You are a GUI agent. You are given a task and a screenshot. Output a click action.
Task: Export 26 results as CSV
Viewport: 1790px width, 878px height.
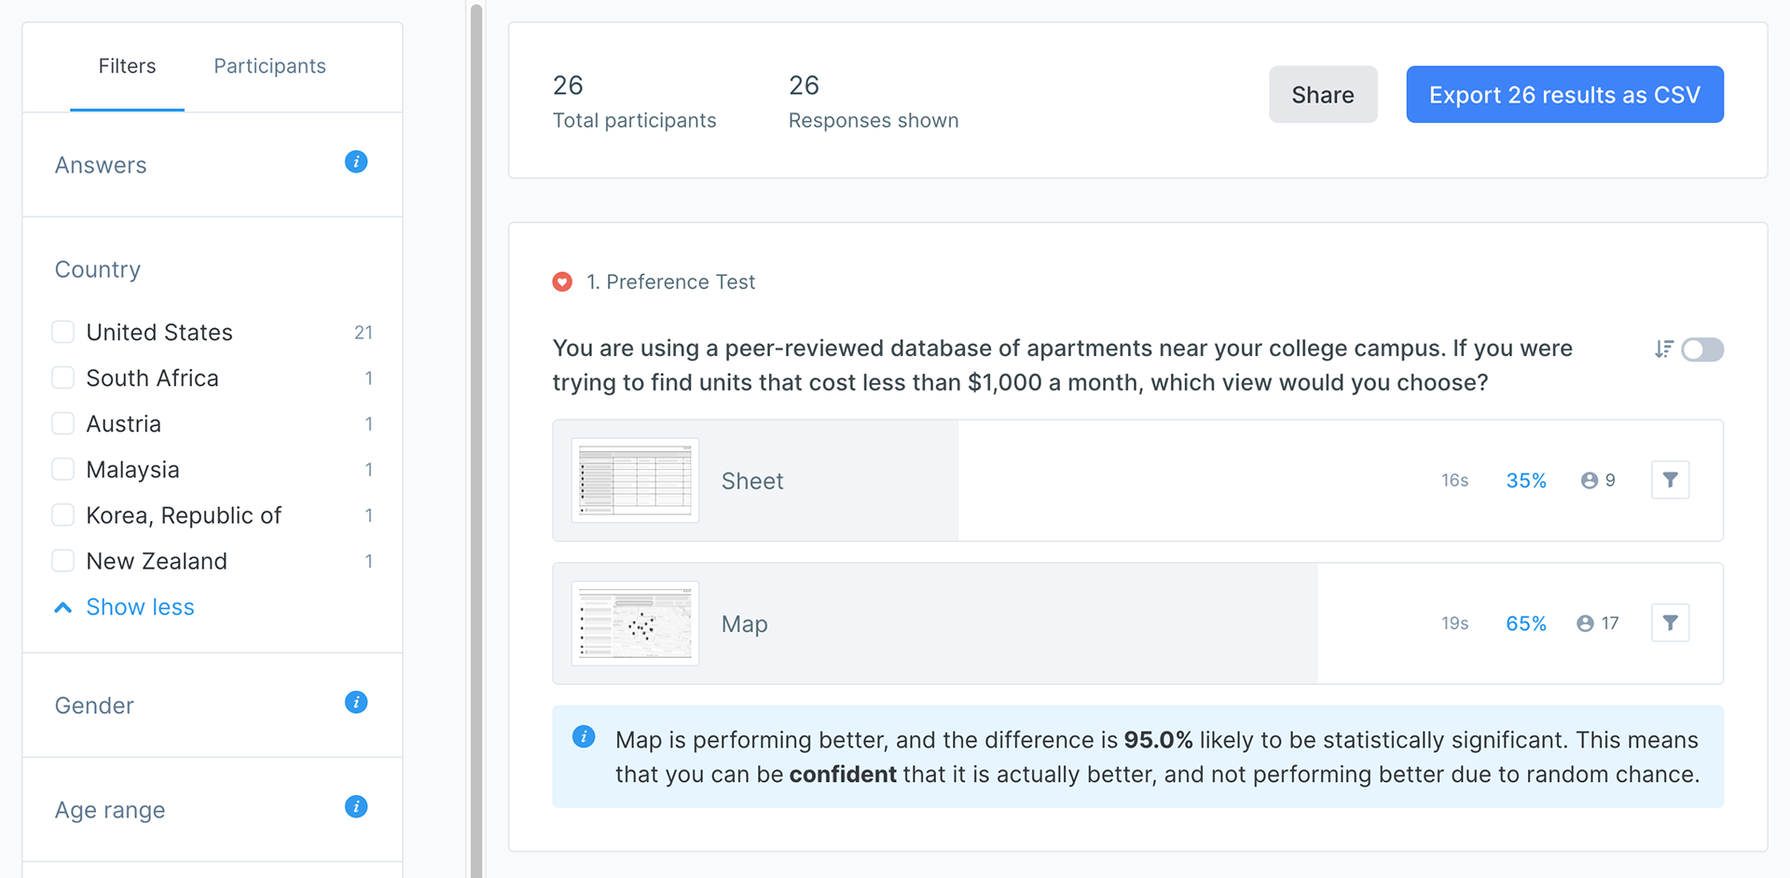(x=1564, y=94)
